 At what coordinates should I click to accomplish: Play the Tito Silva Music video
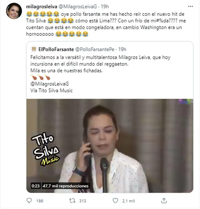pos(110,146)
